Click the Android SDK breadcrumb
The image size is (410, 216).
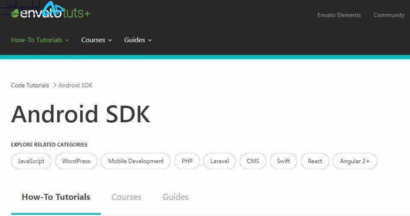click(75, 85)
